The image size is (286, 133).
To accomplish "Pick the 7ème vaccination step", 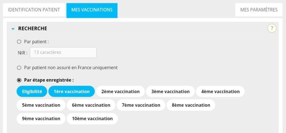I will 141,105.
